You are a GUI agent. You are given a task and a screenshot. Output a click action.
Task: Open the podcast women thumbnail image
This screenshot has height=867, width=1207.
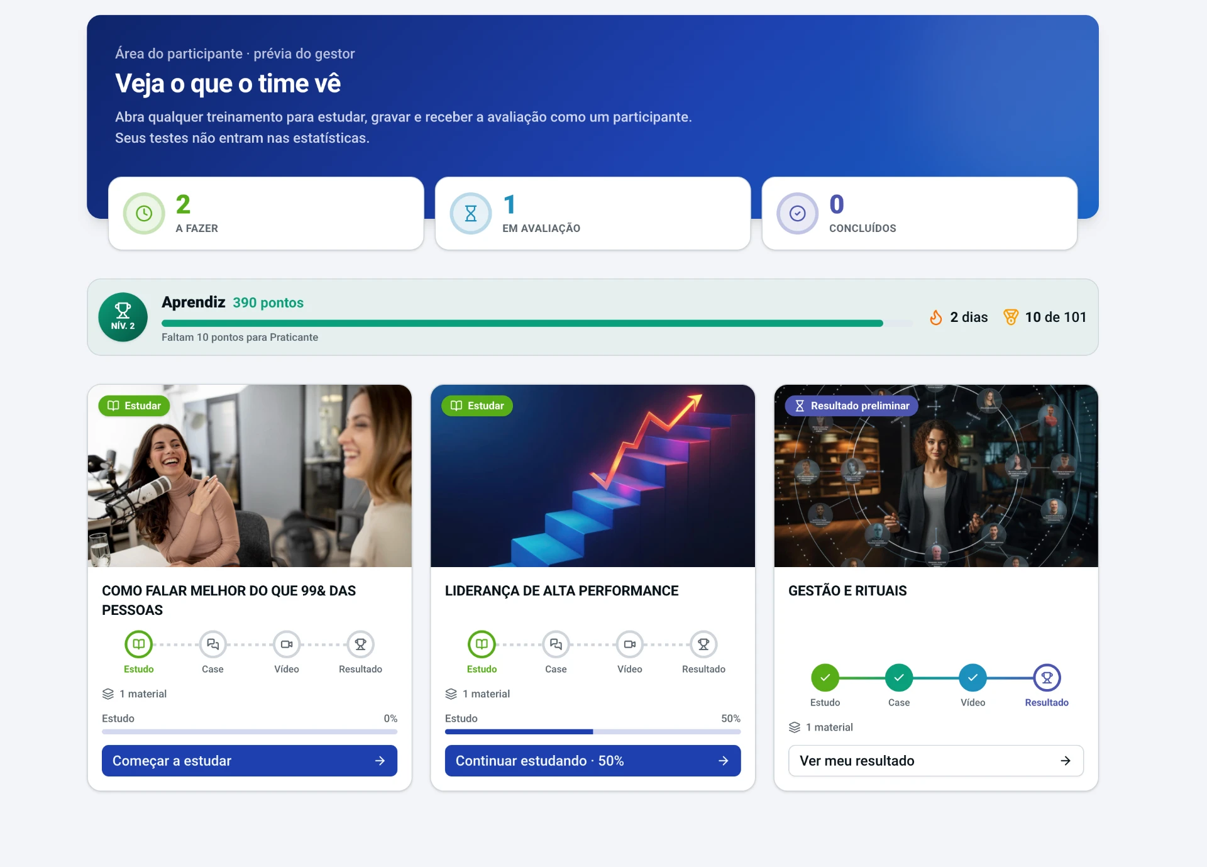click(250, 476)
